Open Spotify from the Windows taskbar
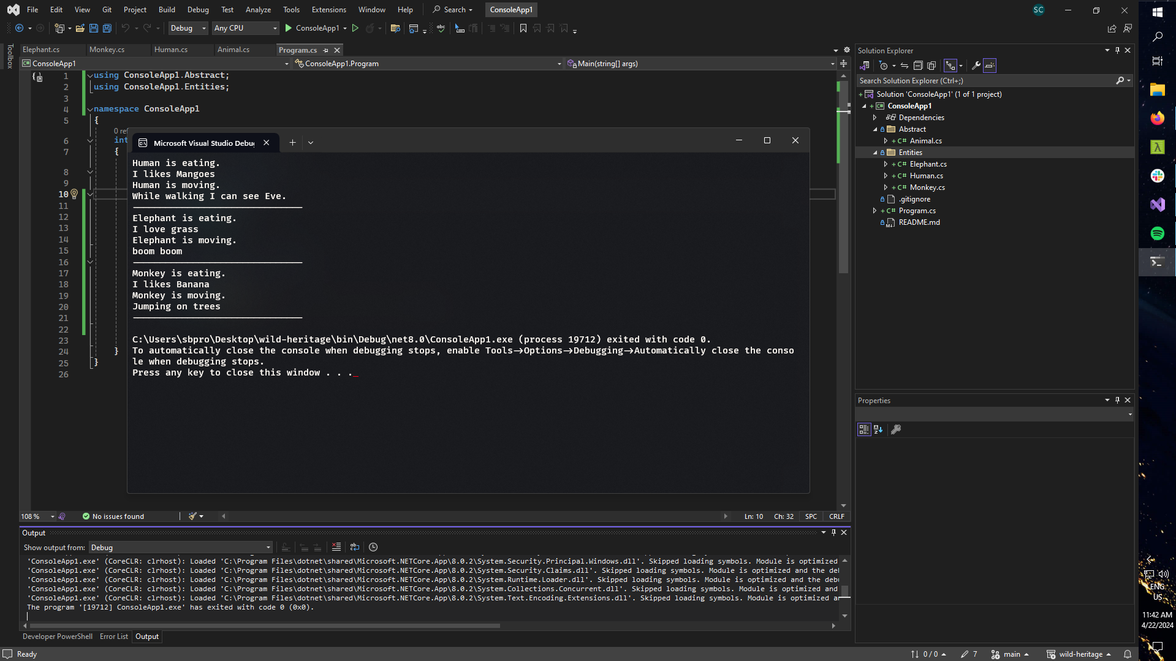Screen dimensions: 1176x661 (1157, 233)
